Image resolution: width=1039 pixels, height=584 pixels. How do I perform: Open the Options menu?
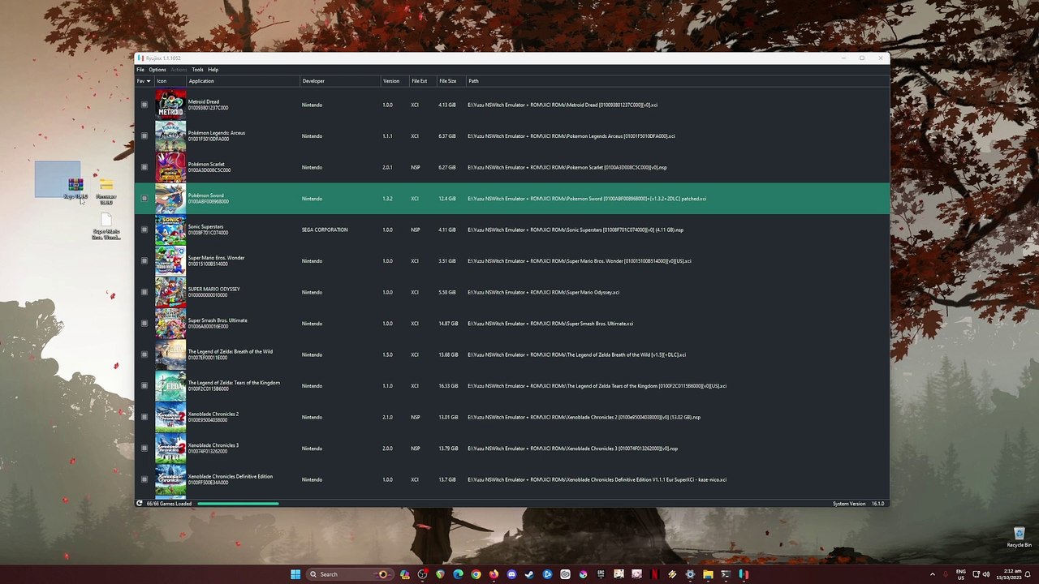coord(157,70)
